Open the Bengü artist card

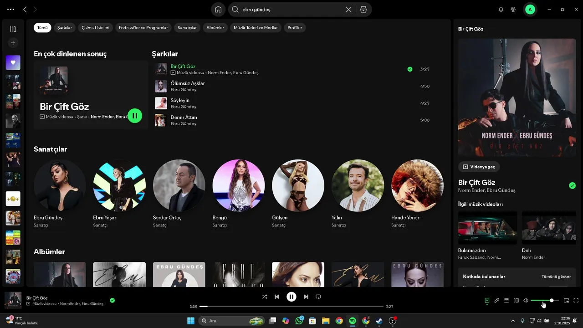239,194
